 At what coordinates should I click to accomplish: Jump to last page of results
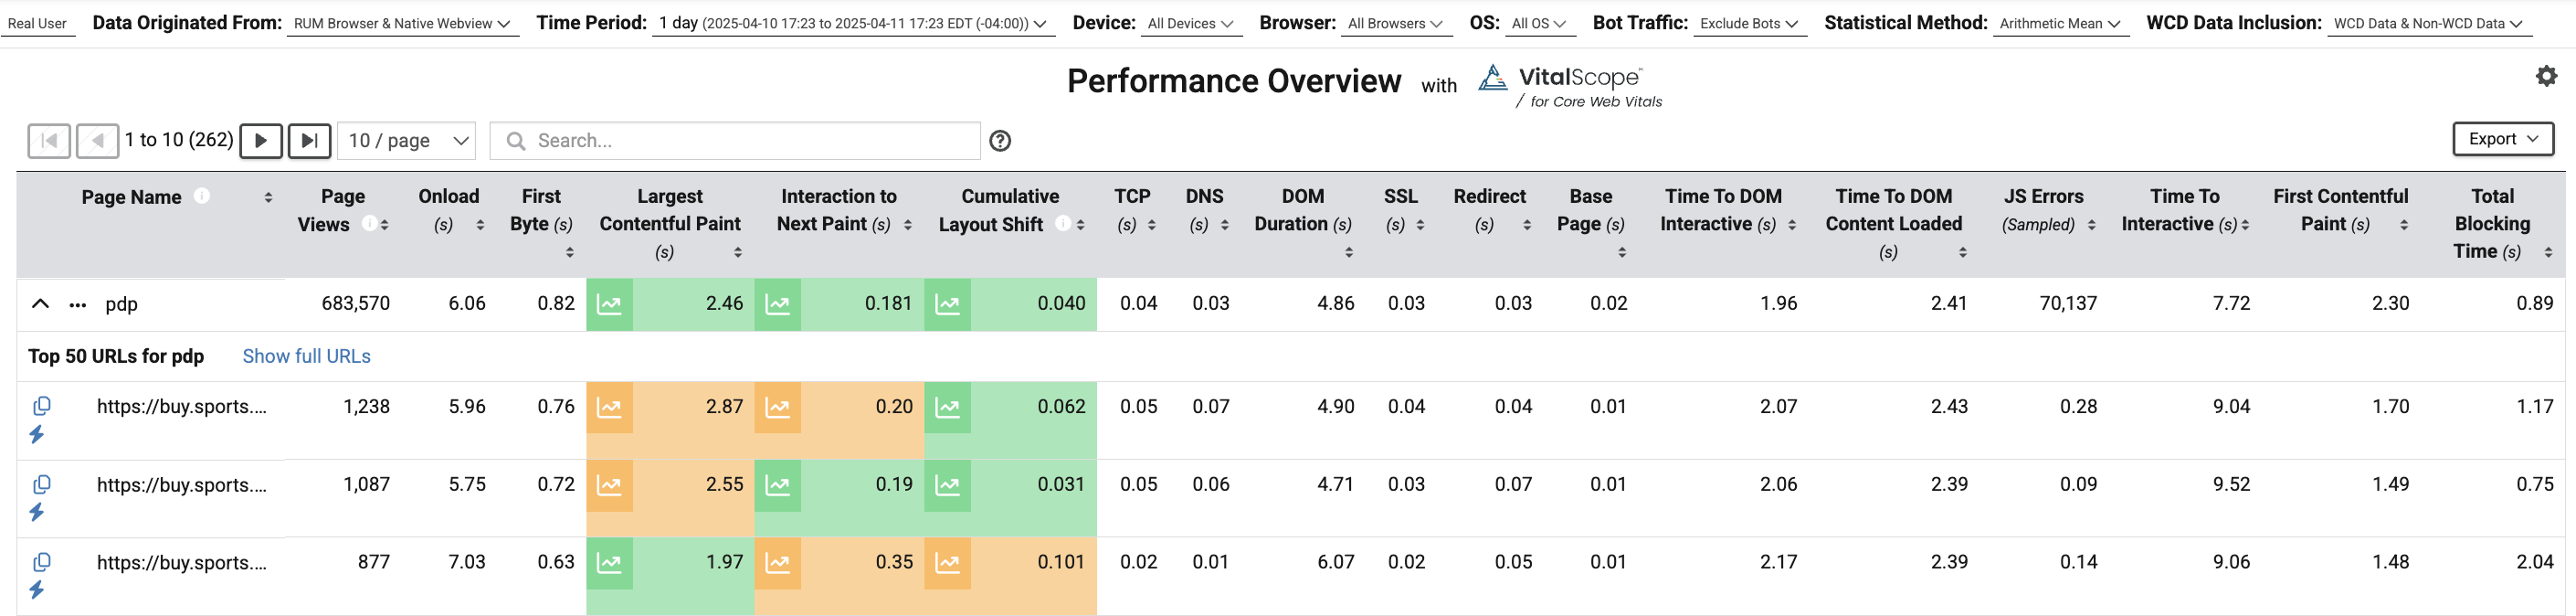pyautogui.click(x=309, y=141)
